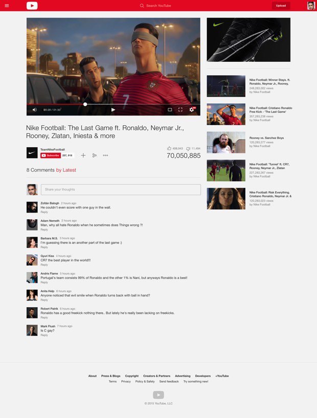This screenshot has width=317, height=418.
Task: Dislike the video with thumbs down
Action: (188, 149)
